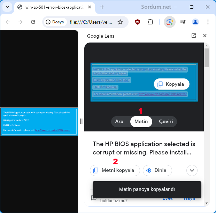Open the Chrome profile avatar

(x=195, y=22)
